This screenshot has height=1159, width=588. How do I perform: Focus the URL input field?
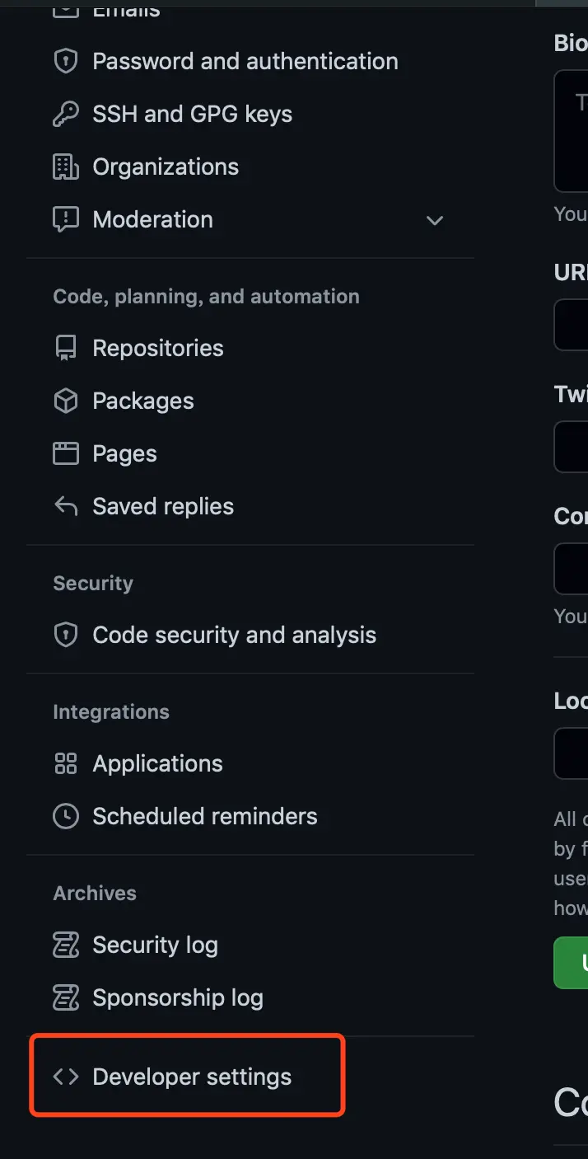572,325
